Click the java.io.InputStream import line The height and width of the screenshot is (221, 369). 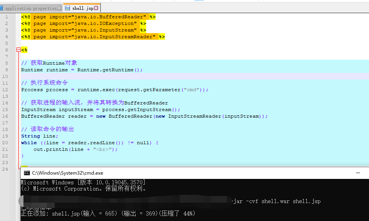pos(84,30)
